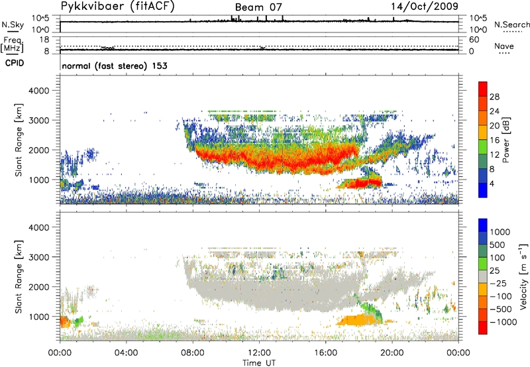Click the '12:00' time tick label
Image resolution: width=530 pixels, height=367 pixels.
(x=259, y=353)
